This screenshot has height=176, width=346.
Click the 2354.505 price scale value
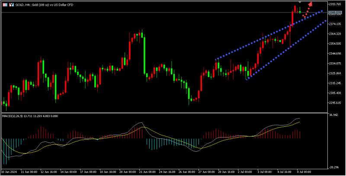[336, 43]
